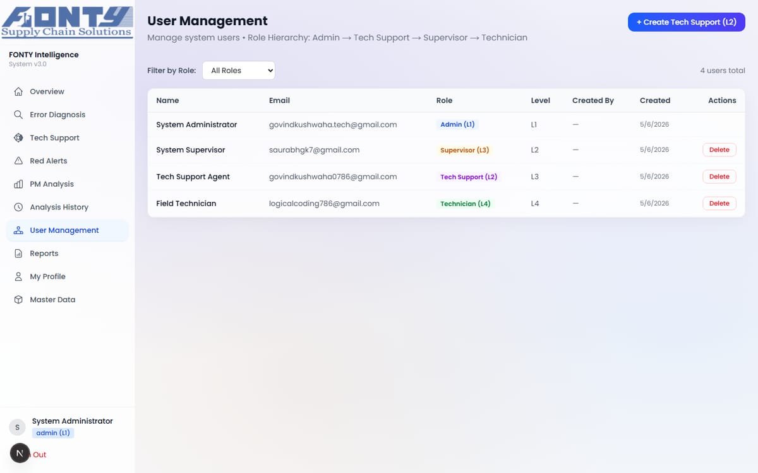This screenshot has width=758, height=473.
Task: Click the Overview home icon
Action: (x=18, y=91)
